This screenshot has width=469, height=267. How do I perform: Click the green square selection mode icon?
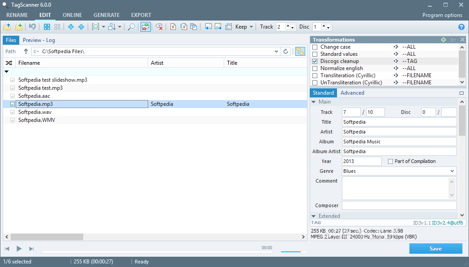(x=95, y=27)
